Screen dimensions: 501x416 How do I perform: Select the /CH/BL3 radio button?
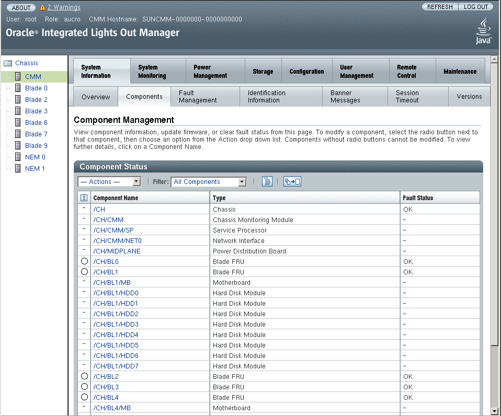point(84,387)
